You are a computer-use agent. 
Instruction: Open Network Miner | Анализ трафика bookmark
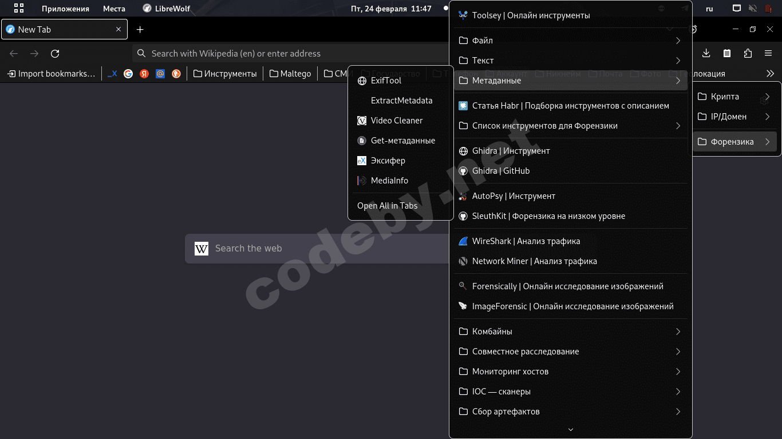tap(571, 261)
